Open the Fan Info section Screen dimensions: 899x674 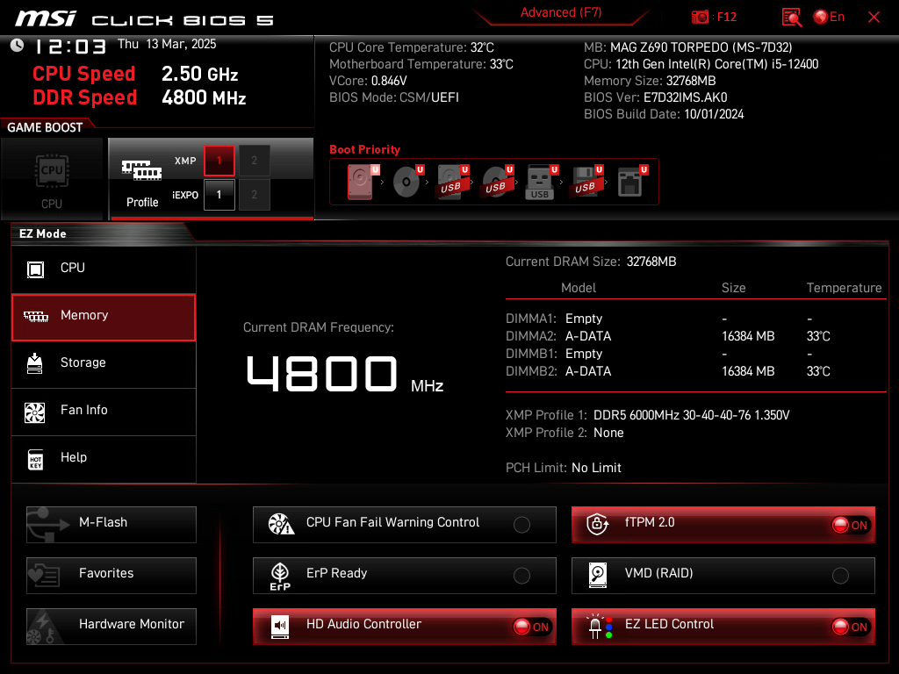tap(104, 411)
